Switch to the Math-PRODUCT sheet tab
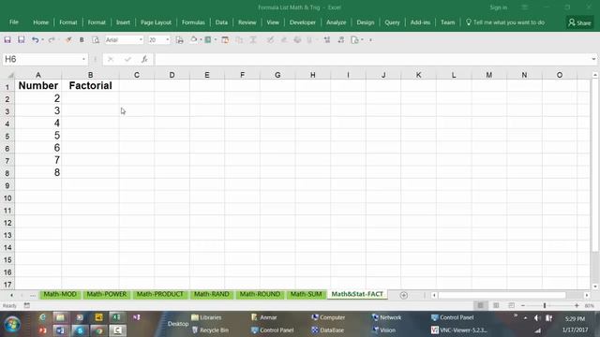 tap(160, 294)
